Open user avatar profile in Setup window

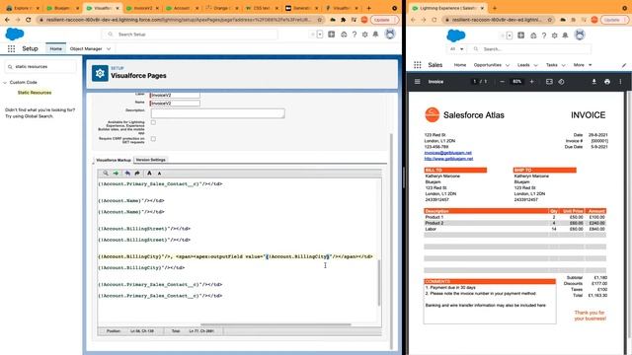tap(390, 35)
